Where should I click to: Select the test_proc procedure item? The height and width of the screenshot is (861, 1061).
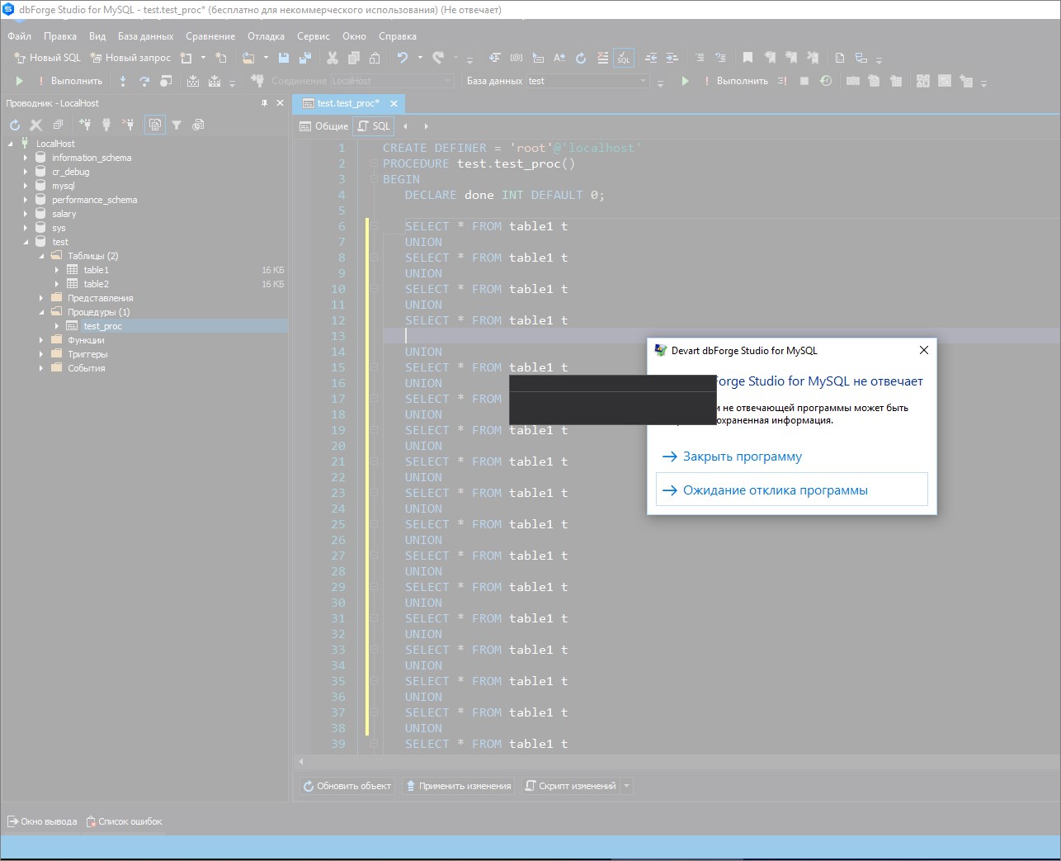point(102,326)
